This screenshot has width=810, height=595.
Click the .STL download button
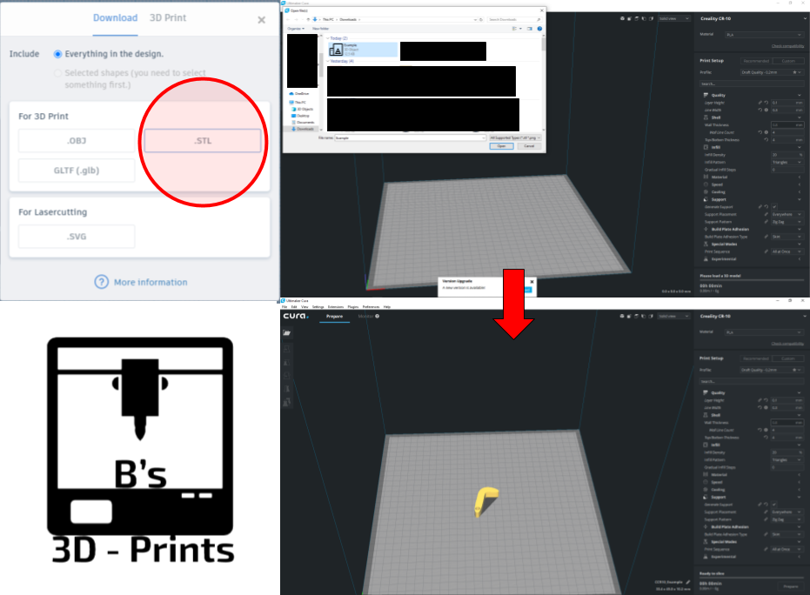click(x=202, y=141)
